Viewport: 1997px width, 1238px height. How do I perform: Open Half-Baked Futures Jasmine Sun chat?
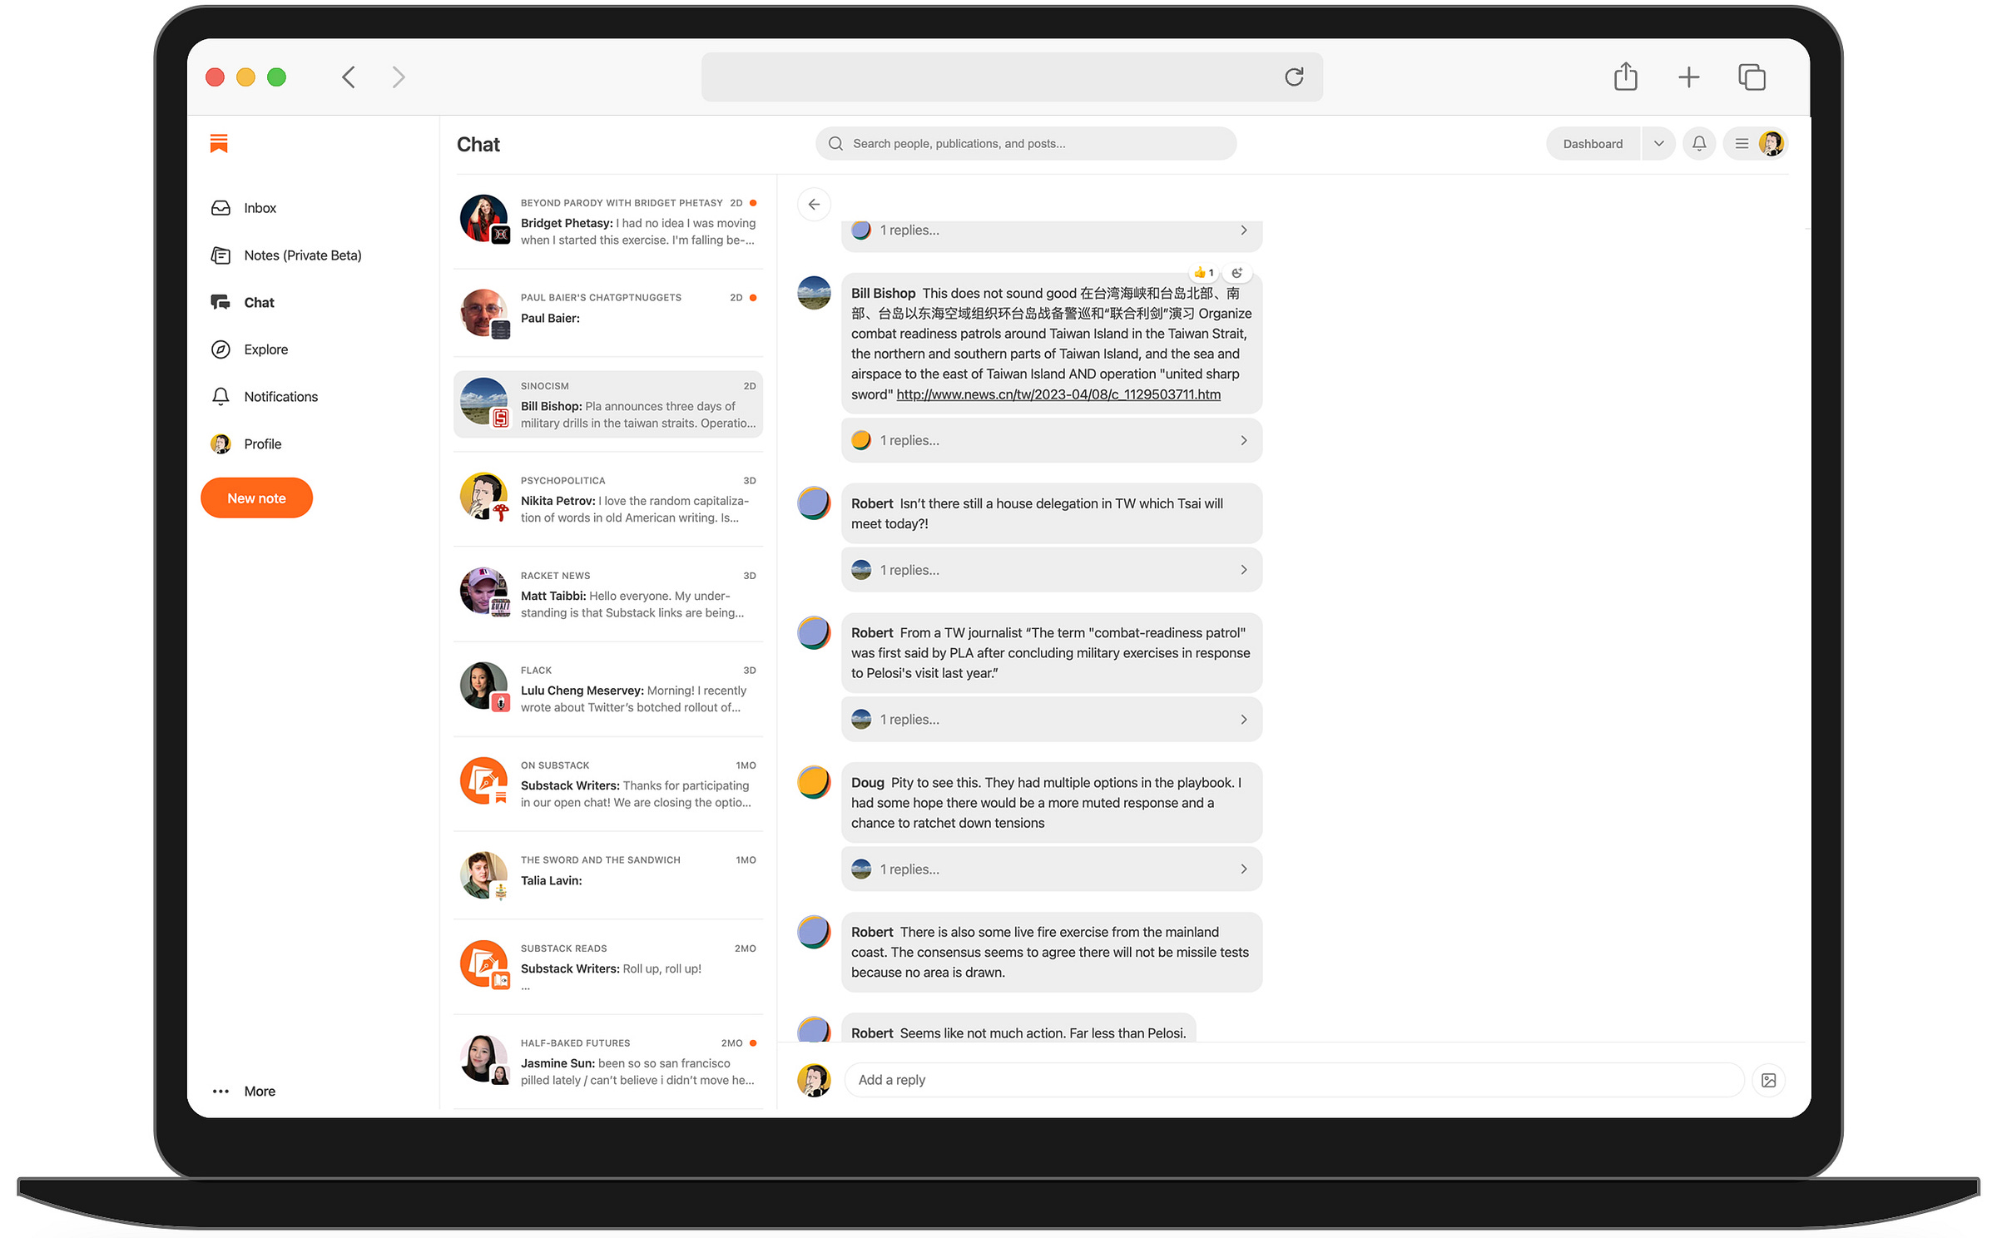point(608,1062)
